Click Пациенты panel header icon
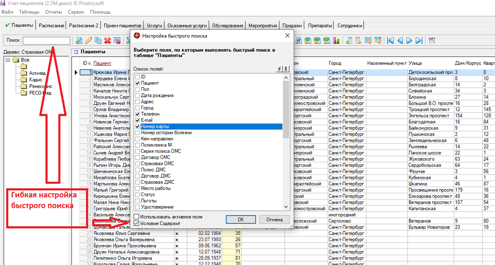The height and width of the screenshot is (265, 495). (x=76, y=52)
